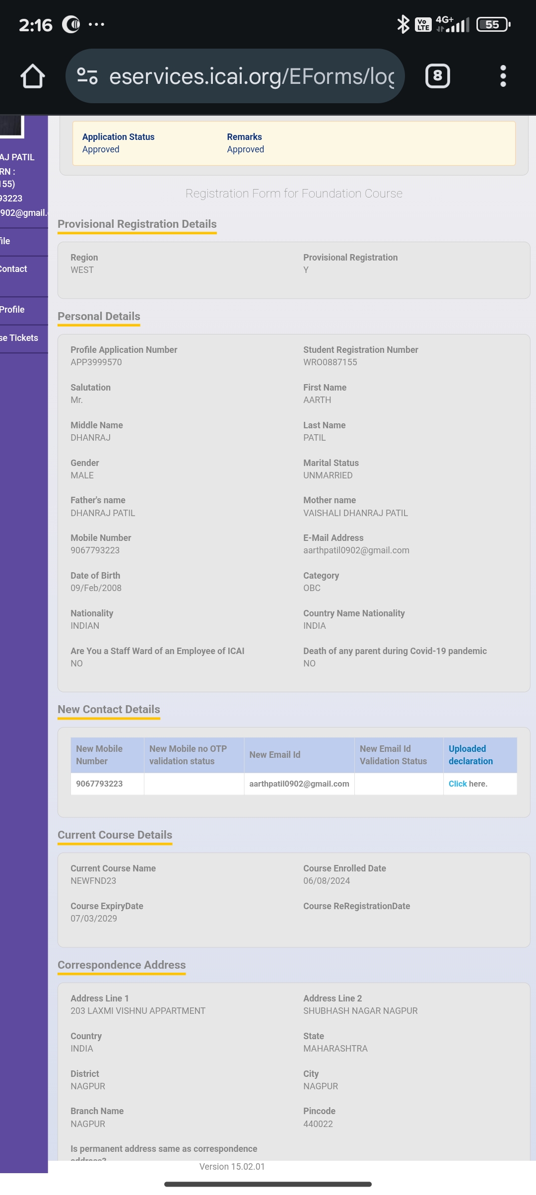
Task: Click the New Mobile Number cell 9067793223
Action: pyautogui.click(x=99, y=784)
